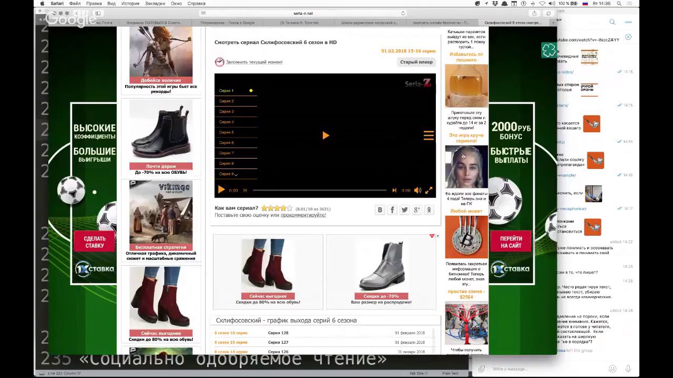Open the Файл menu in the menu bar

tap(75, 3)
